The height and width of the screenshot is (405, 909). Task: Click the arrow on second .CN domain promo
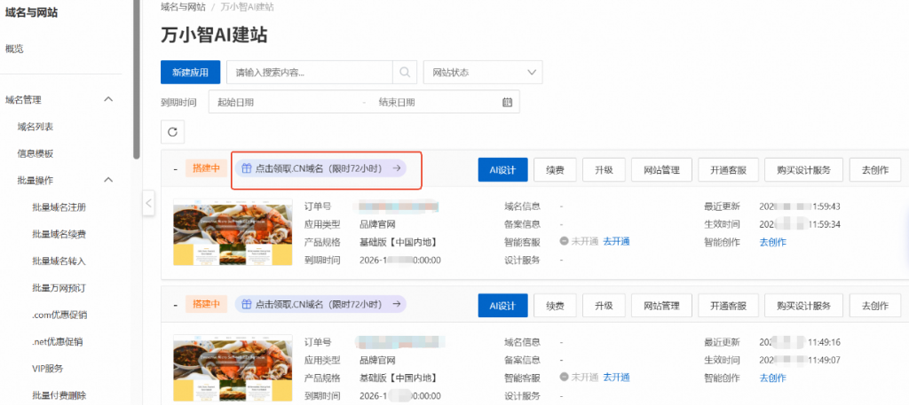tap(398, 304)
